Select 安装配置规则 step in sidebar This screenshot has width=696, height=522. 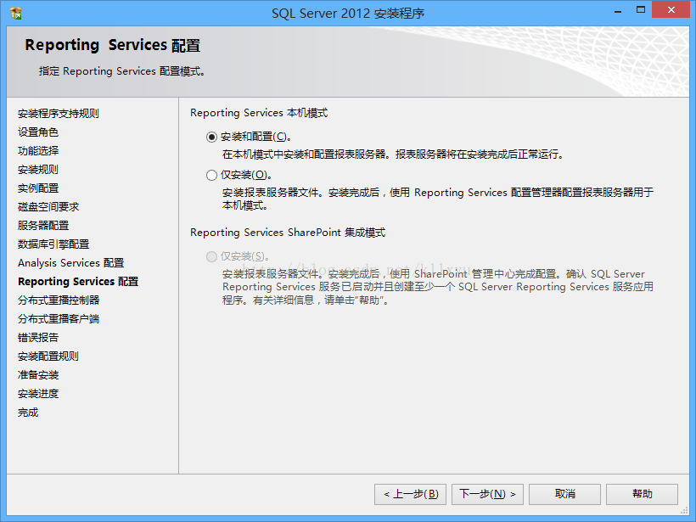pos(48,356)
